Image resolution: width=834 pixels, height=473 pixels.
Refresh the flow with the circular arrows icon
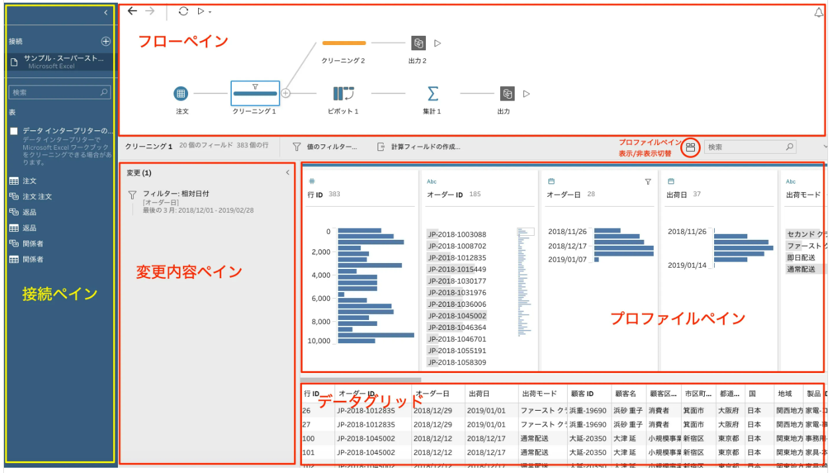pyautogui.click(x=183, y=11)
